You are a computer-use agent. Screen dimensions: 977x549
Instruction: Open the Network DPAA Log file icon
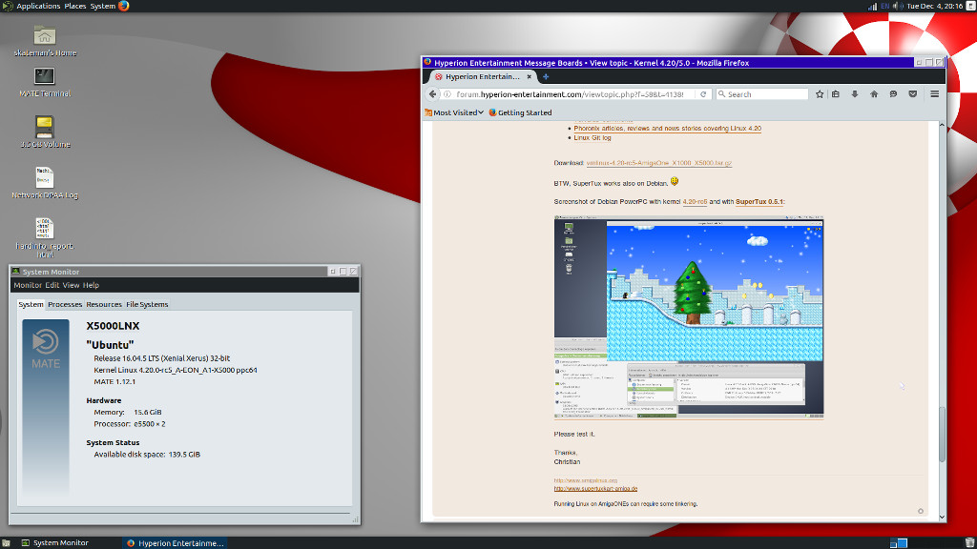point(44,177)
